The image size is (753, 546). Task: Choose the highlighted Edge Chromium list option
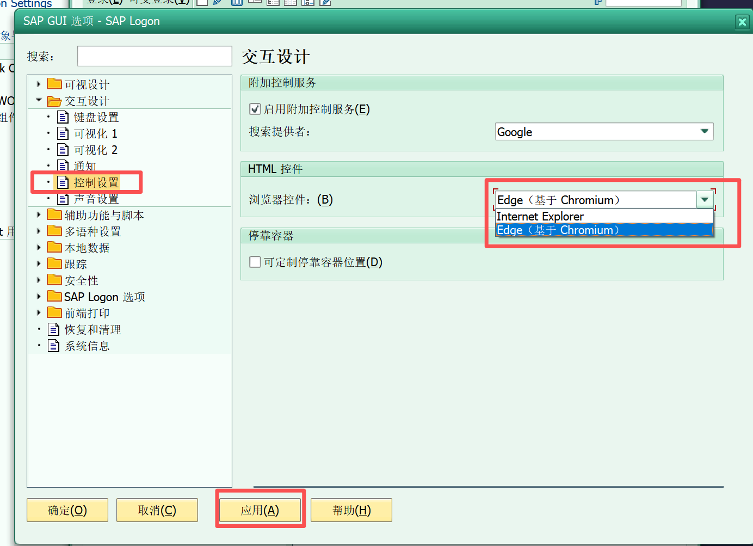(x=604, y=230)
